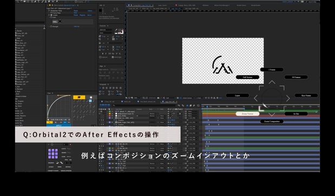This screenshot has height=196, width=335.
Task: Select the 'Zoom Composition' overlay button
Action: click(272, 121)
